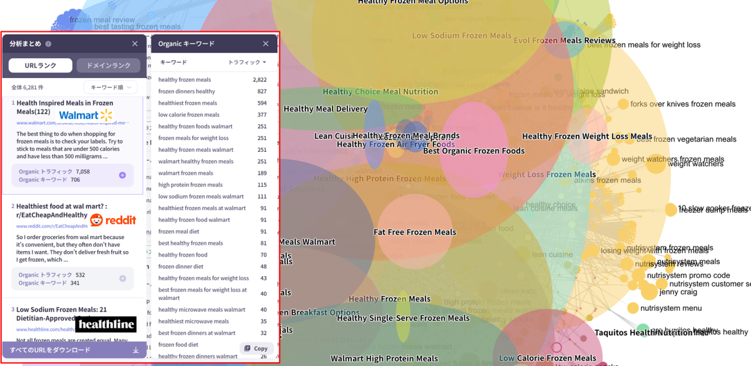Click the plus icon on Walmart card stats
Viewport: 751px width, 366px height.
[x=122, y=176]
